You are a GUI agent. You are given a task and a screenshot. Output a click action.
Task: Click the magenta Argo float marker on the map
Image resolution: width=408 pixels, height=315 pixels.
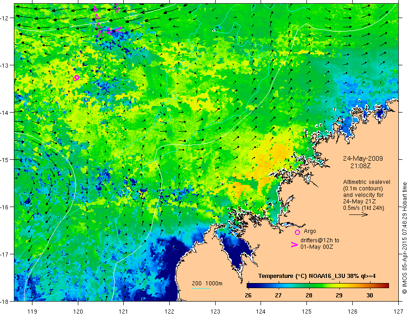(x=76, y=78)
